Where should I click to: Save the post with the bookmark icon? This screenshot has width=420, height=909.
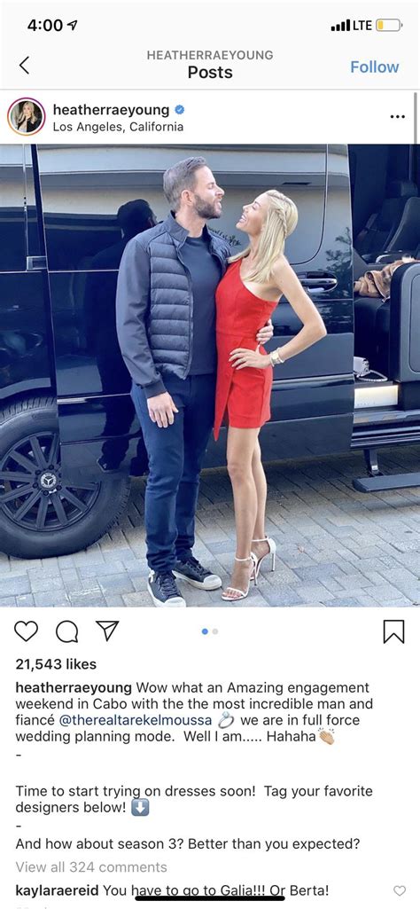coord(394,632)
